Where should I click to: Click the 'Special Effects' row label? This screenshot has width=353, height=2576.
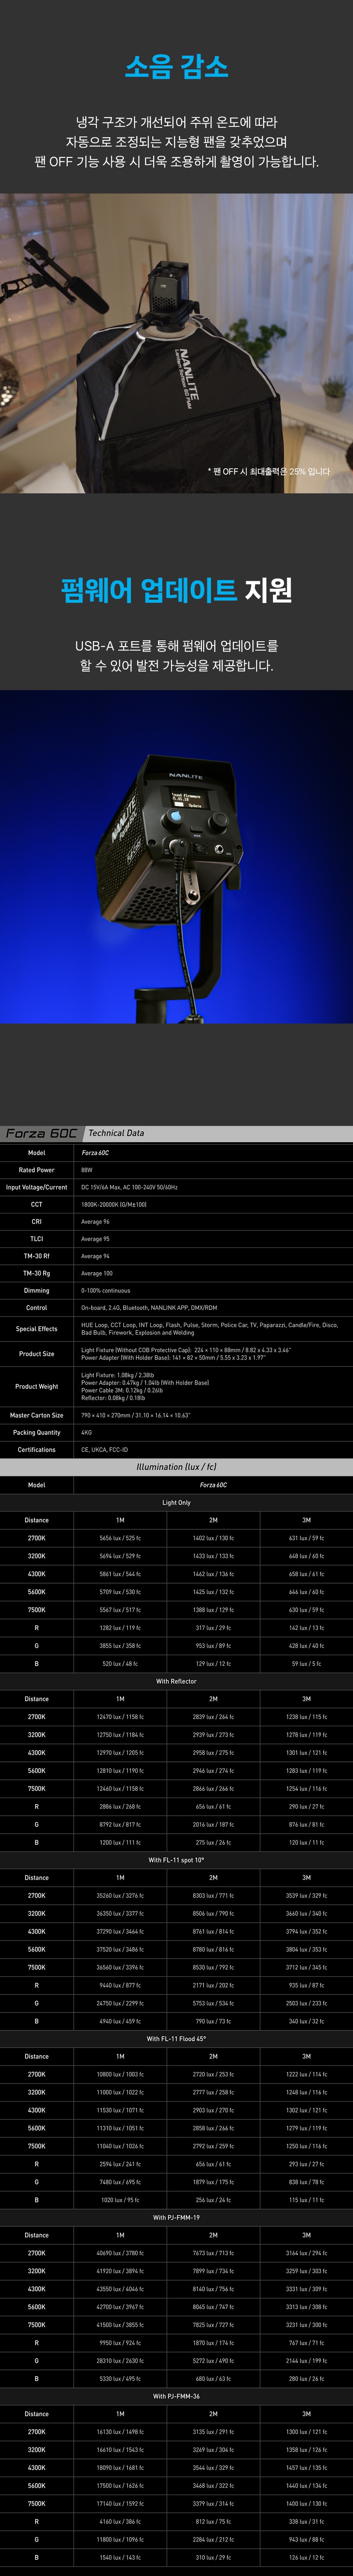[37, 1329]
